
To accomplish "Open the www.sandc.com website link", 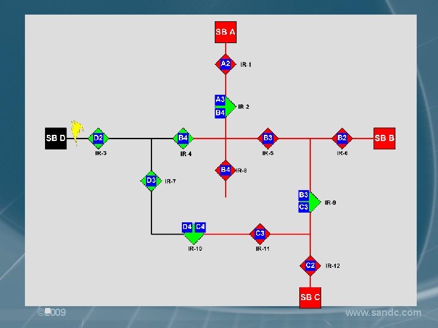I will tap(383, 313).
